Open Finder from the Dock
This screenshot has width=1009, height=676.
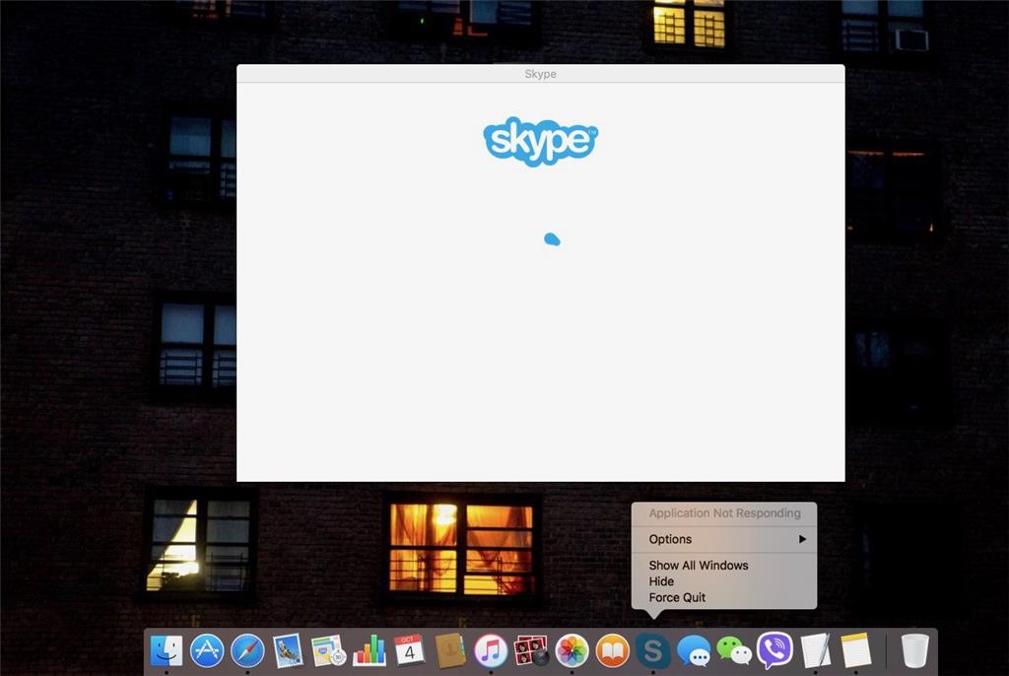(166, 650)
